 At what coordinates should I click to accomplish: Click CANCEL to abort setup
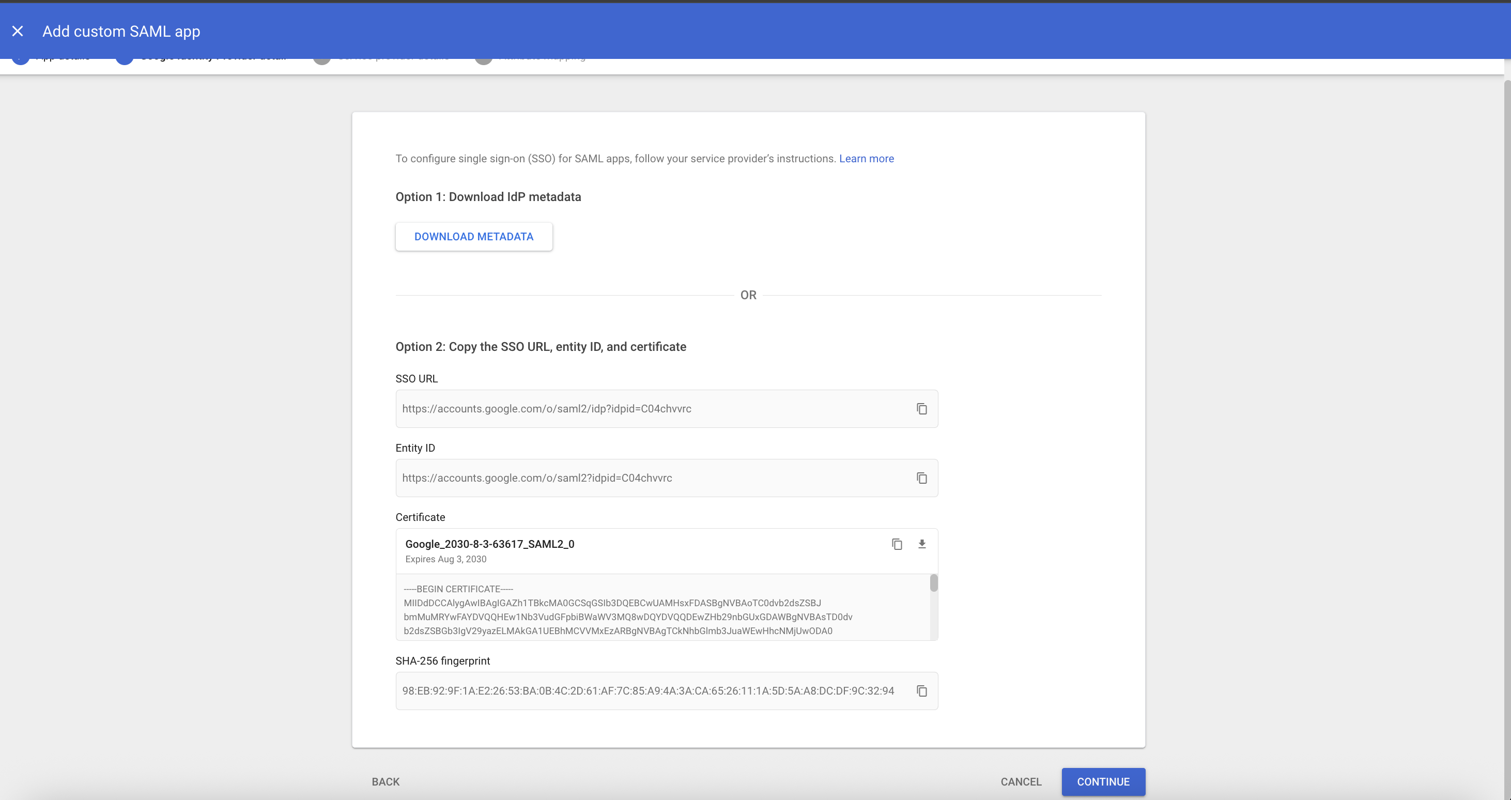click(x=1021, y=782)
